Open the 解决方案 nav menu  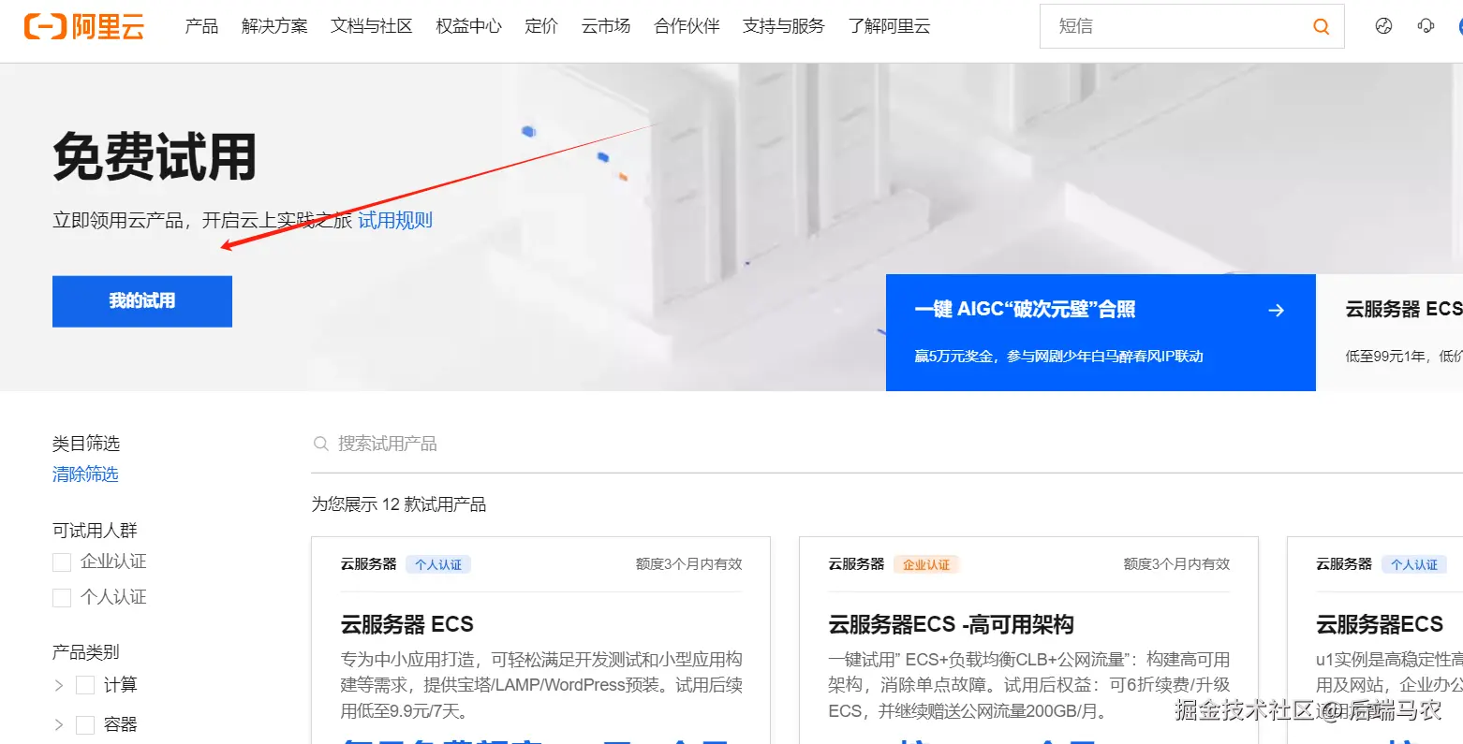(274, 26)
